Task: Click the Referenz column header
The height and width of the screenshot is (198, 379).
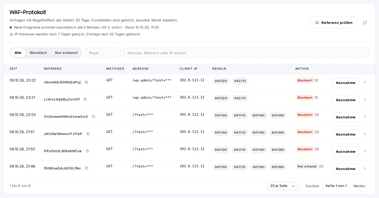Action: pos(53,69)
